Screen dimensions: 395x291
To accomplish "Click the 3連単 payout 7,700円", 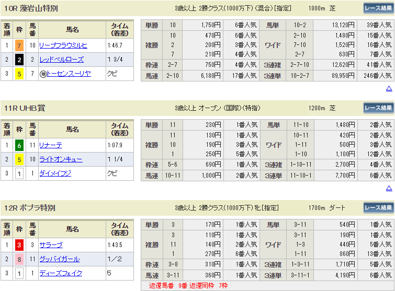I will [345, 176].
